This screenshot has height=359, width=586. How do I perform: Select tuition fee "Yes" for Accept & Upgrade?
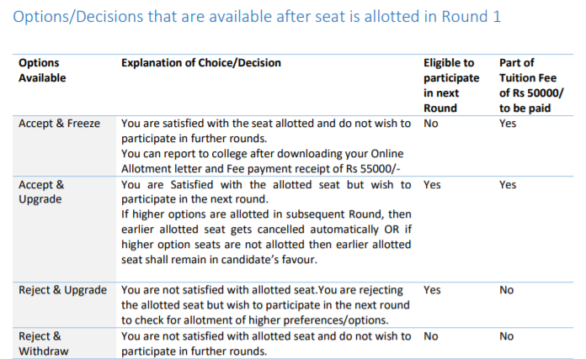[508, 184]
